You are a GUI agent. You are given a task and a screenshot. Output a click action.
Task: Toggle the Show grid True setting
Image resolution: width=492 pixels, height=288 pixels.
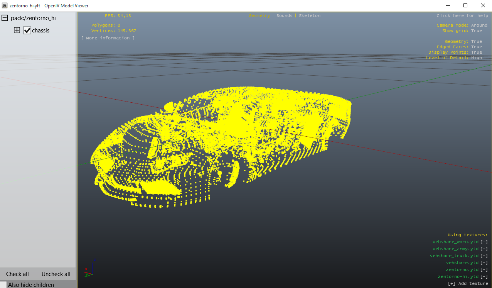[x=476, y=30]
